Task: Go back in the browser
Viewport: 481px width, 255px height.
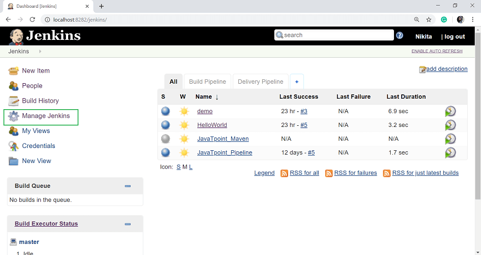Action: (x=8, y=19)
